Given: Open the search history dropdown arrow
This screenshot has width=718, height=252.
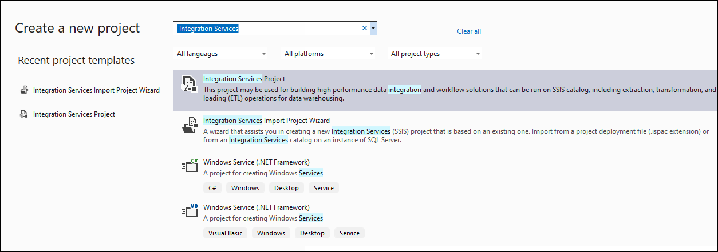Looking at the screenshot, I should pyautogui.click(x=373, y=29).
